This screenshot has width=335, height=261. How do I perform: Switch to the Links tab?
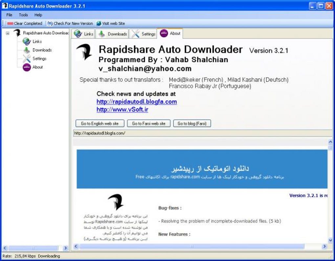click(83, 34)
